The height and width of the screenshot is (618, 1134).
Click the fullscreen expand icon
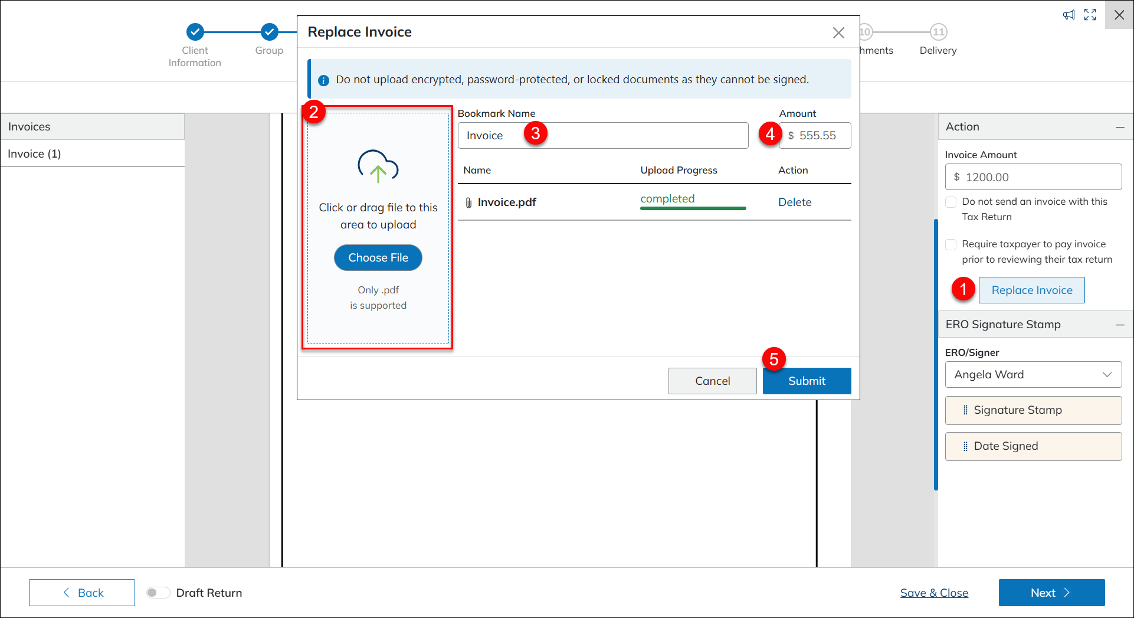click(1090, 15)
